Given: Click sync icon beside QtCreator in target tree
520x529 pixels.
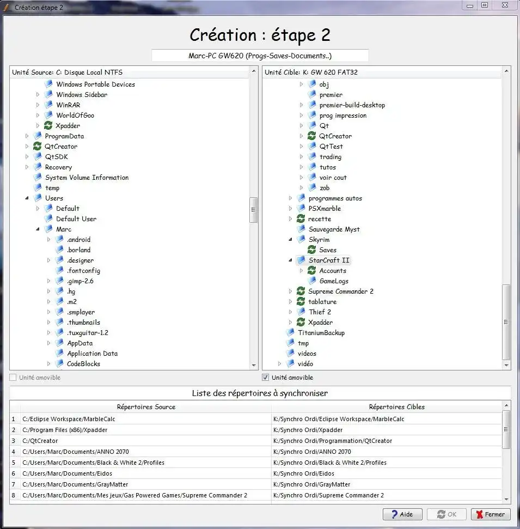Looking at the screenshot, I should [x=311, y=136].
